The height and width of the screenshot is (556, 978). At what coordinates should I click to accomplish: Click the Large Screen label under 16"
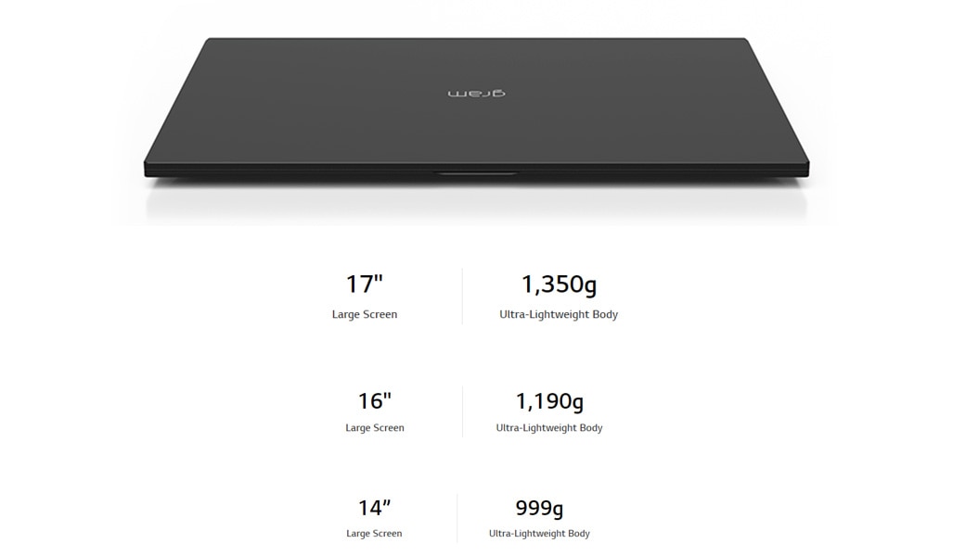point(374,428)
